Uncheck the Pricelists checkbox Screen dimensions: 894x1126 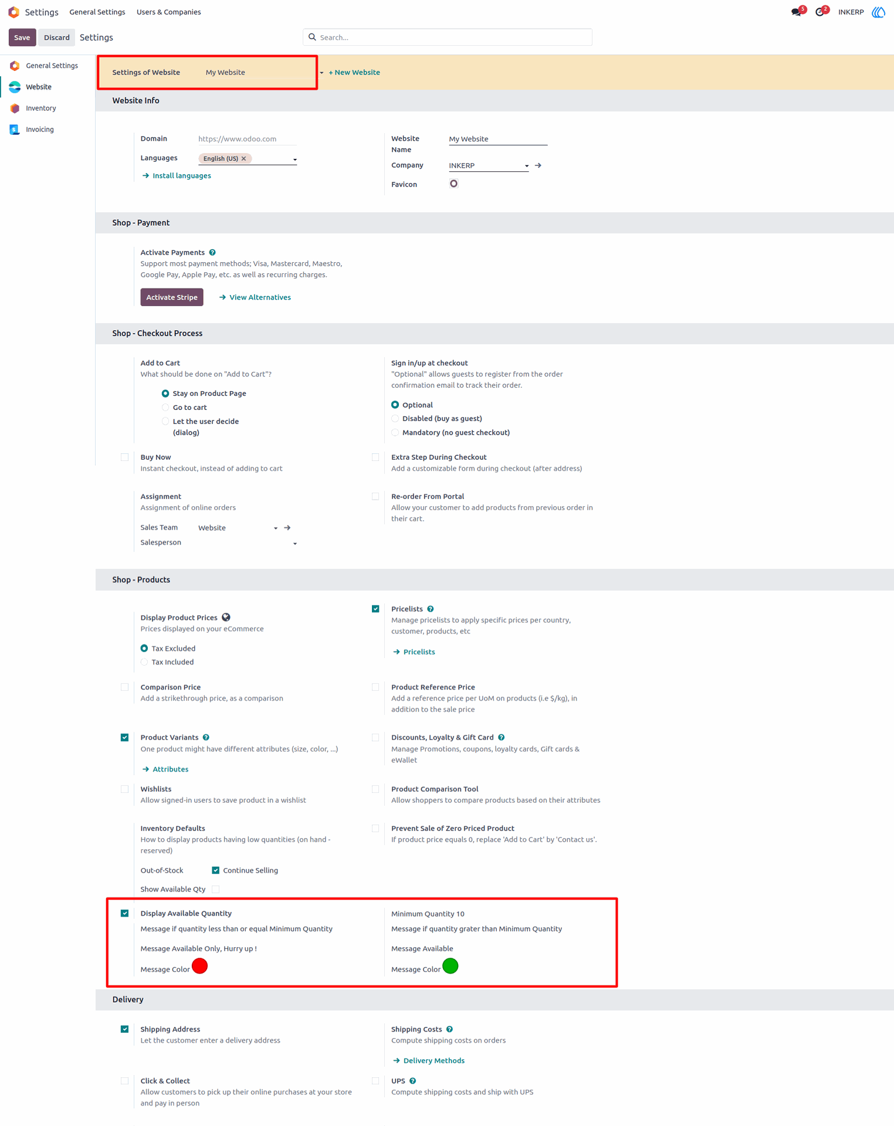tap(375, 609)
